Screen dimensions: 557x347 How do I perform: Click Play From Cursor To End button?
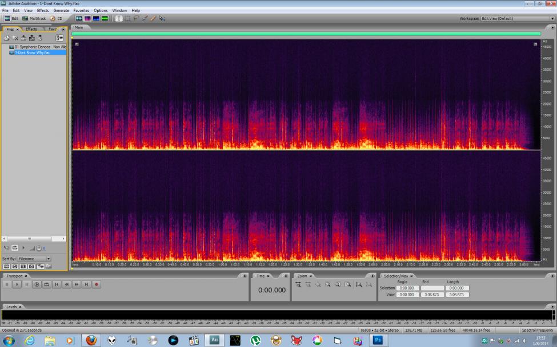37,284
